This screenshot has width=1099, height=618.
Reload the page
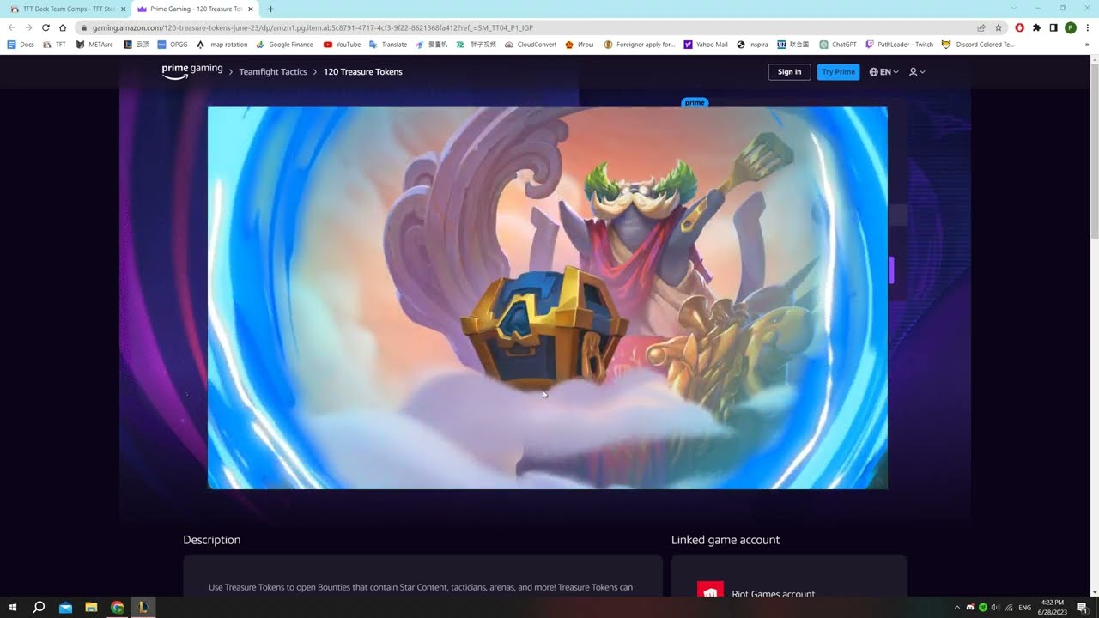click(46, 27)
